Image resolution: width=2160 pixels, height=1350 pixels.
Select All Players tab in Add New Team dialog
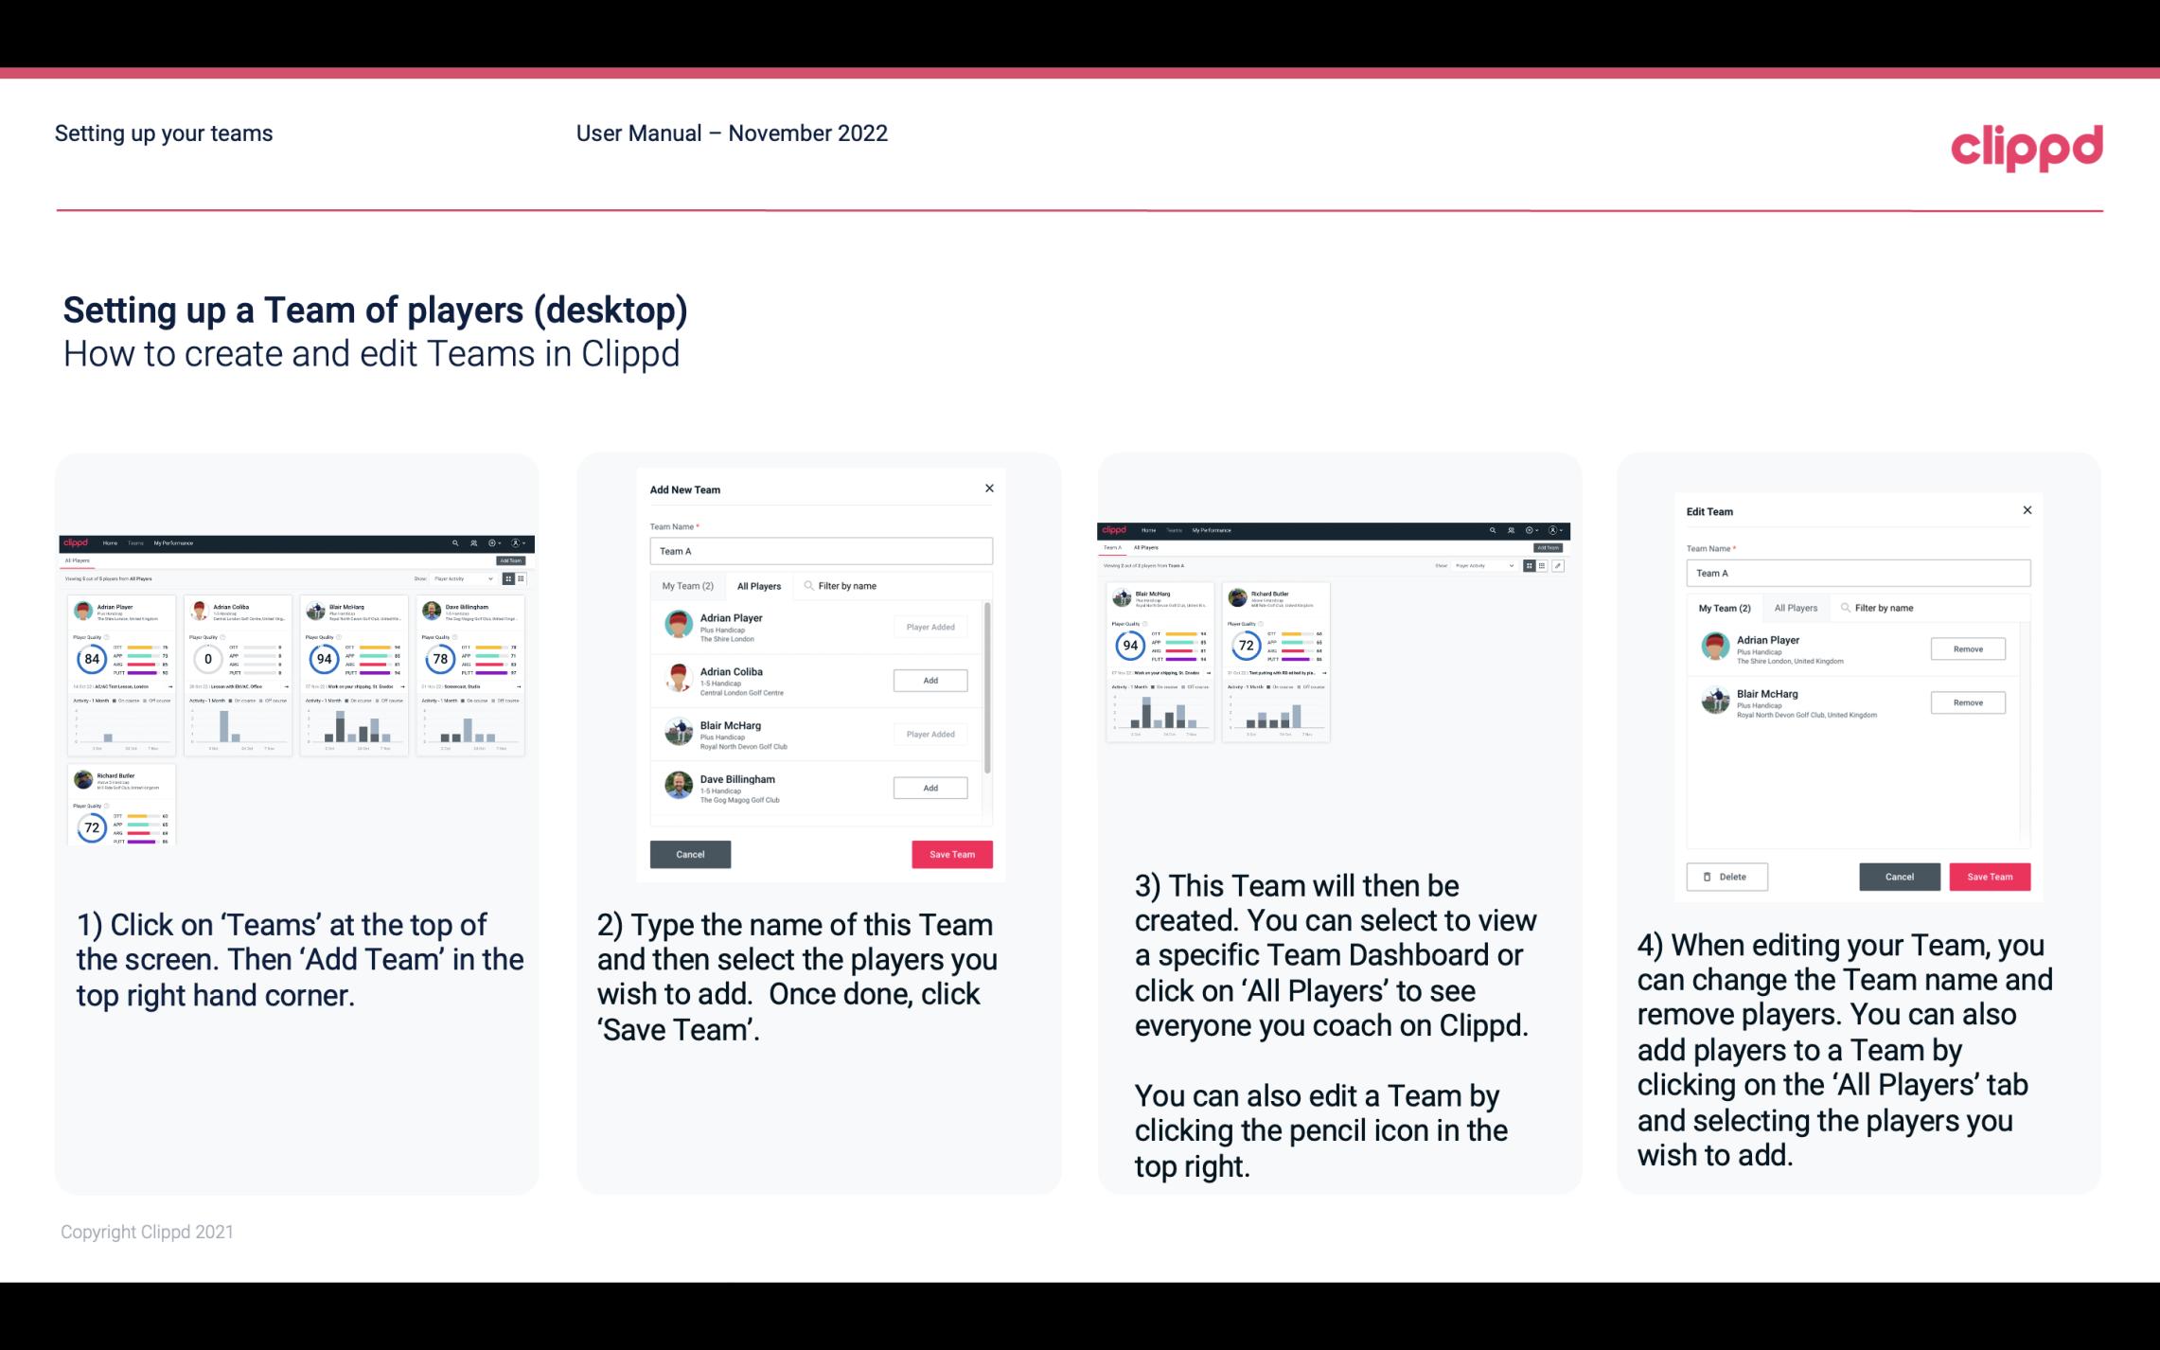[759, 586]
